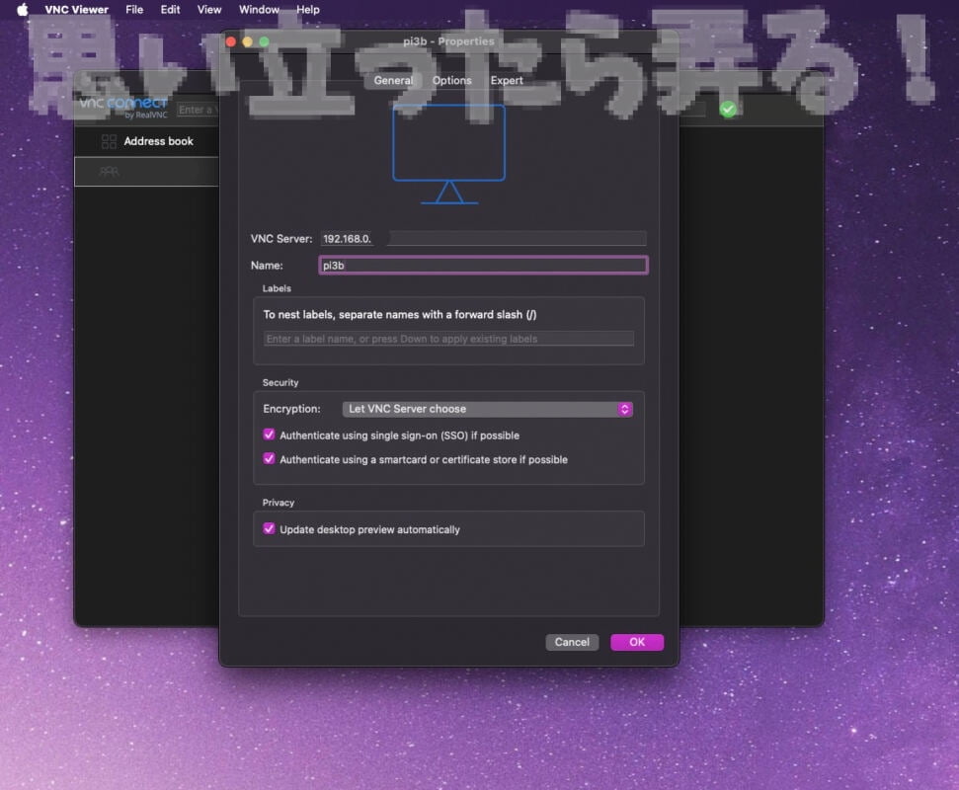Image resolution: width=959 pixels, height=790 pixels.
Task: Click the OK button
Action: (637, 642)
